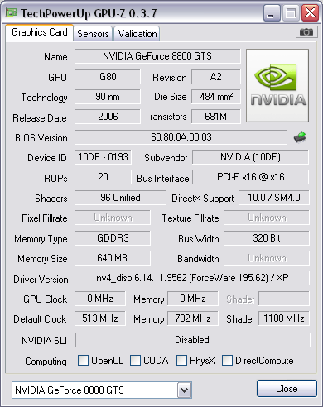Click the default Shader clock 1188 MHz
This screenshot has width=323, height=407.
[284, 318]
